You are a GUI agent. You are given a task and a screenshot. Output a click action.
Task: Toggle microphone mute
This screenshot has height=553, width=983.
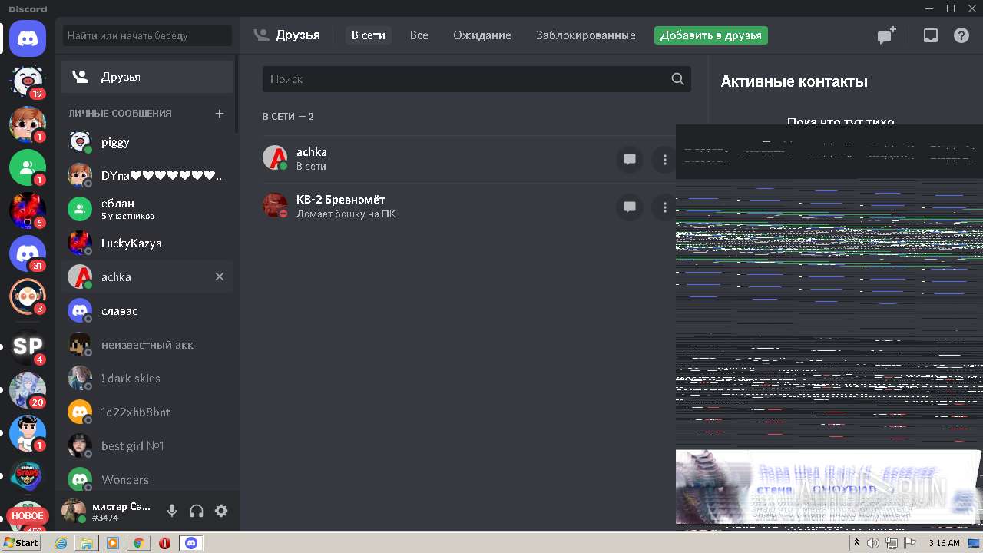pos(172,511)
